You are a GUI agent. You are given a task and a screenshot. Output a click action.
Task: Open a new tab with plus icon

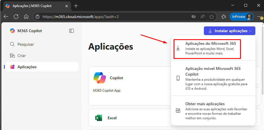pos(76,6)
